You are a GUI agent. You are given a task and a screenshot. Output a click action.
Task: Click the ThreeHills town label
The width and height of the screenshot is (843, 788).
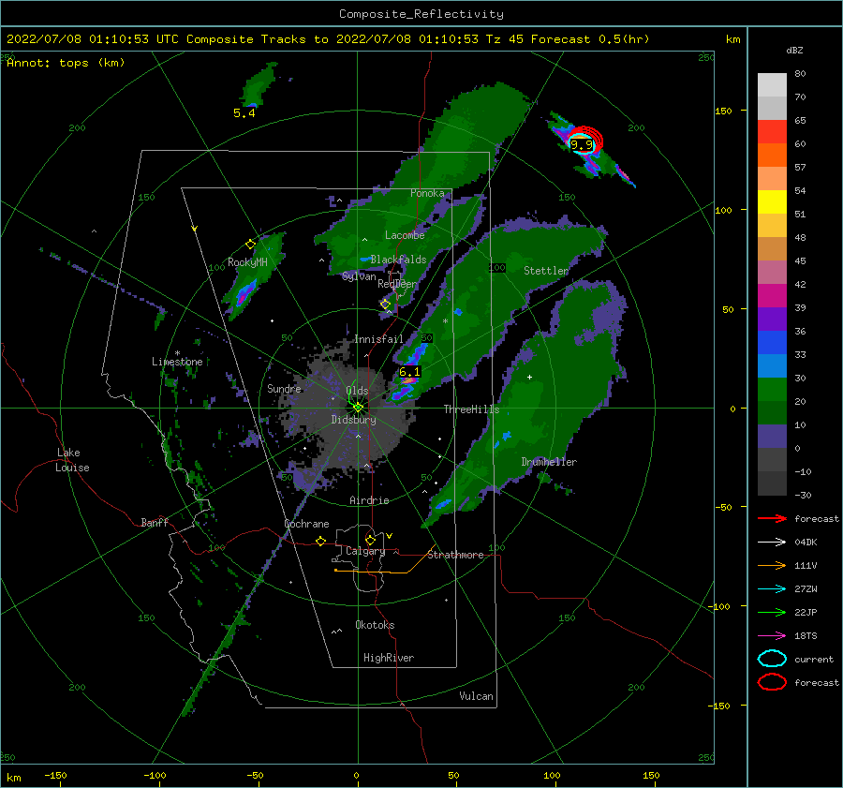tap(471, 409)
